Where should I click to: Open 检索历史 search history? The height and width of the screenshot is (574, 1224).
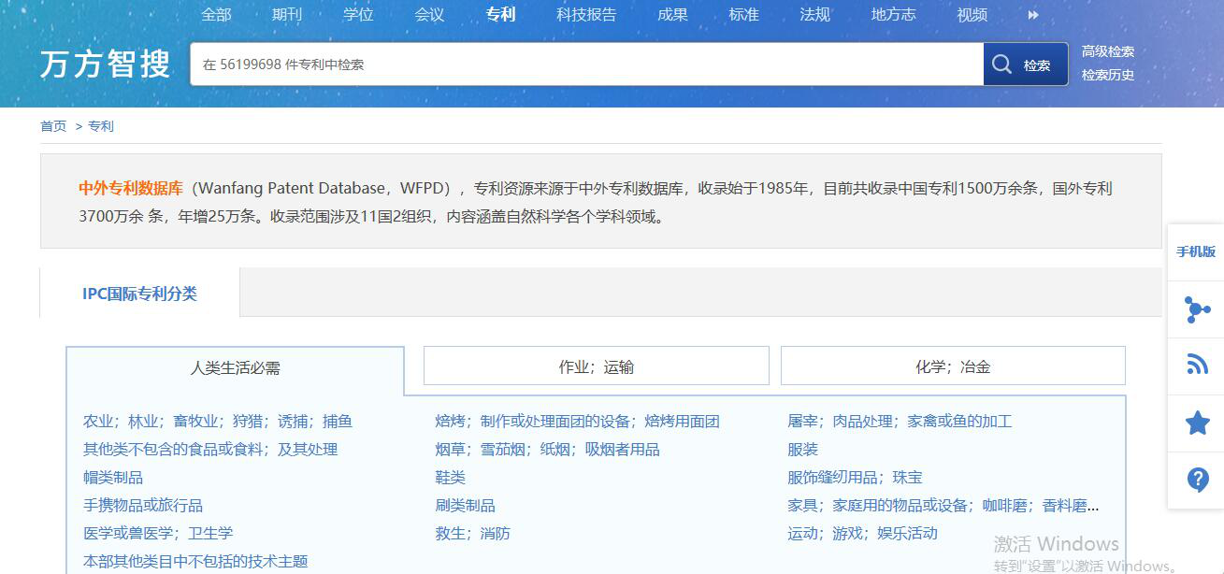pos(1108,75)
